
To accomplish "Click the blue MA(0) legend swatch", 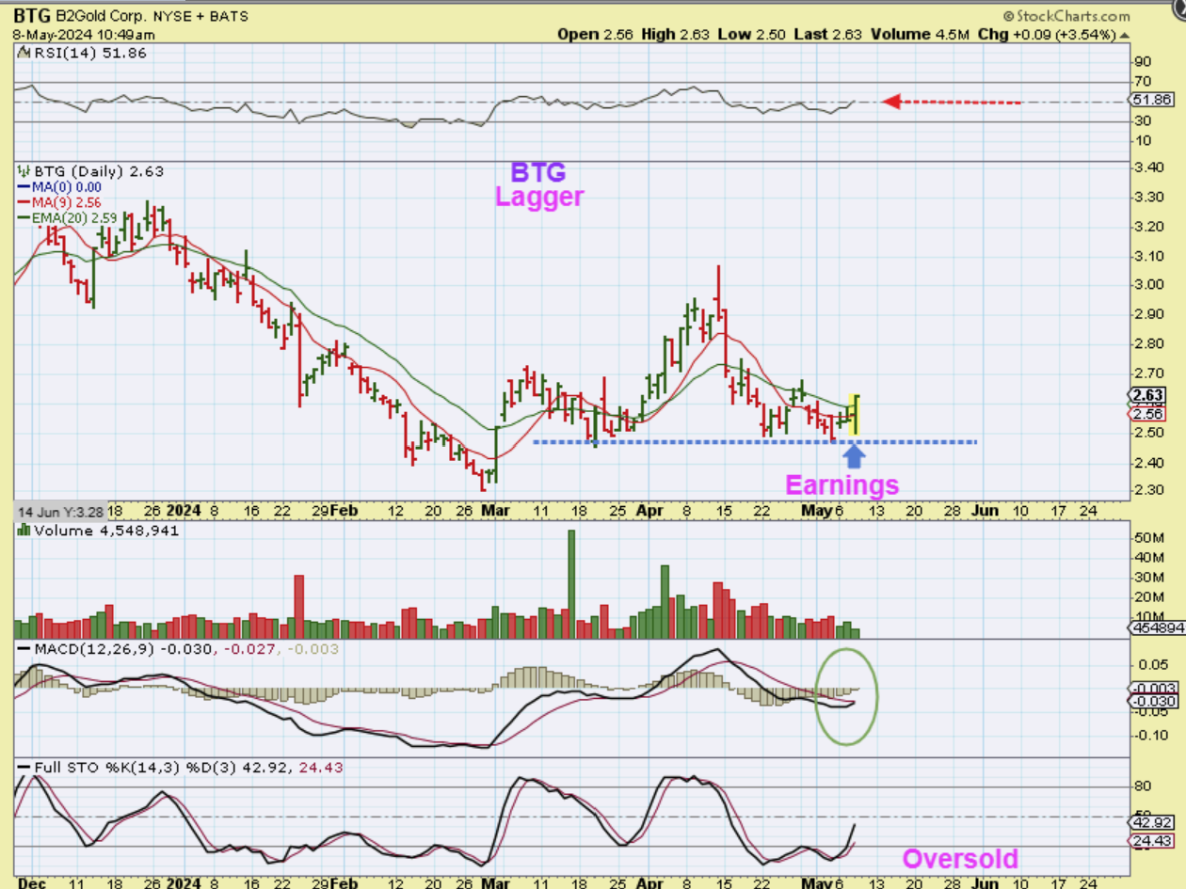I will tap(24, 187).
